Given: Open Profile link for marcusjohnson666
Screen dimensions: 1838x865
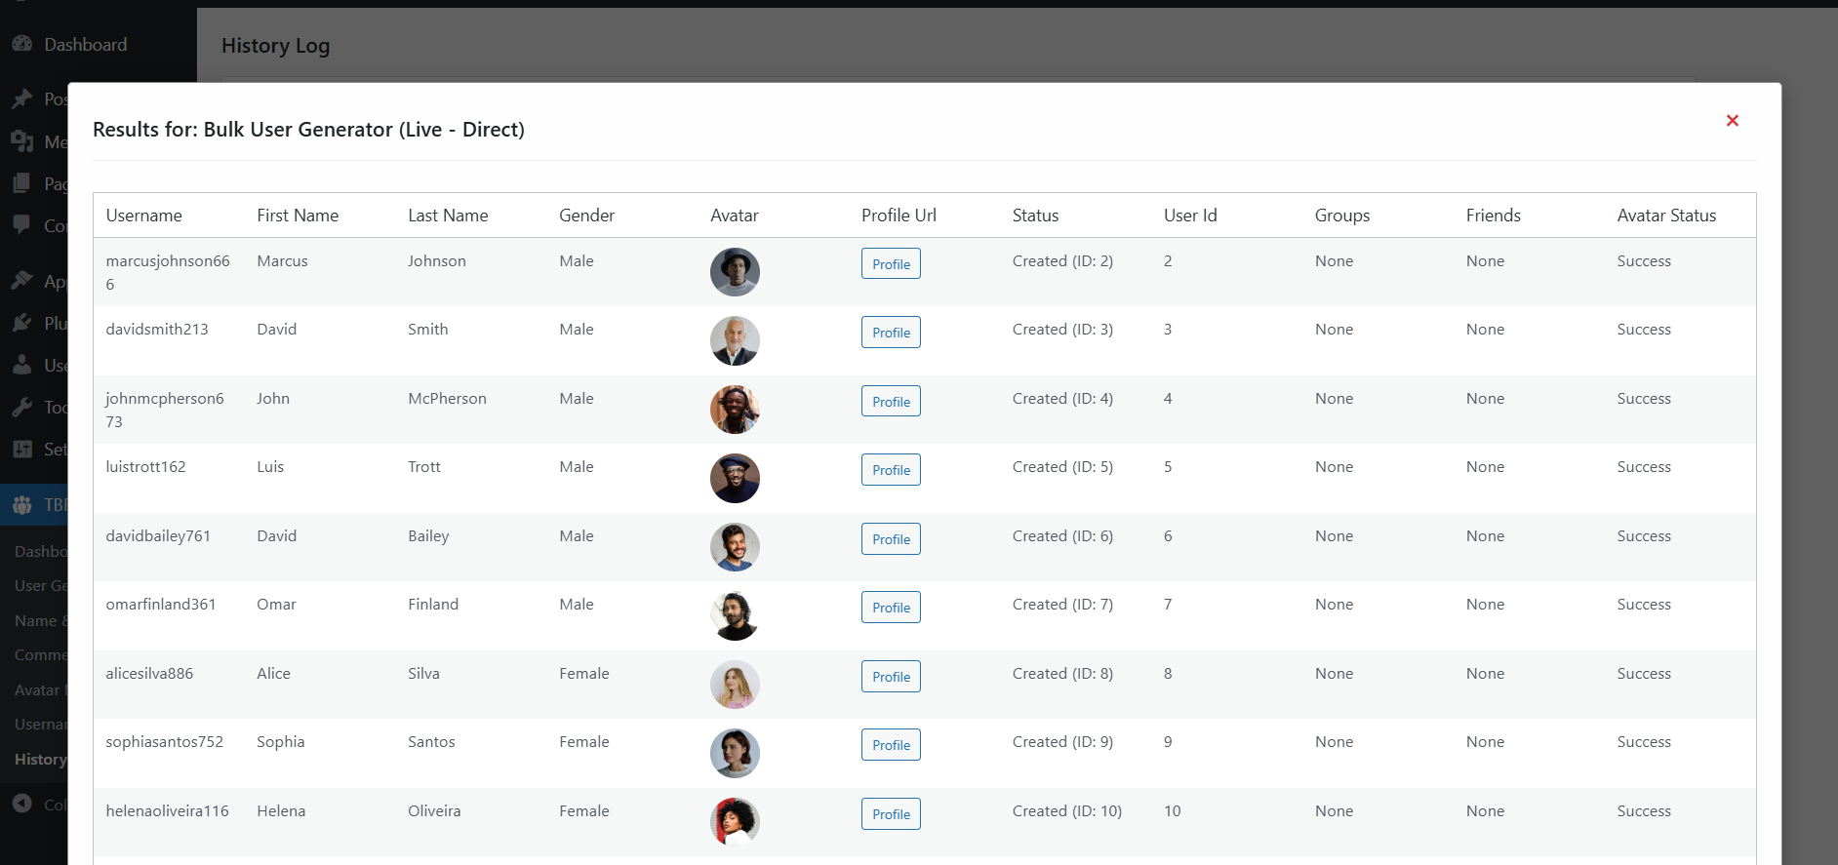Looking at the screenshot, I should (890, 264).
